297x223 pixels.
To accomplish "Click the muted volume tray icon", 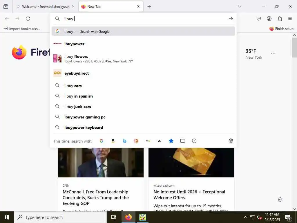I will (259, 217).
